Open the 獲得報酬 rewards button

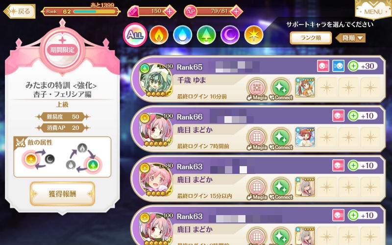(x=62, y=194)
